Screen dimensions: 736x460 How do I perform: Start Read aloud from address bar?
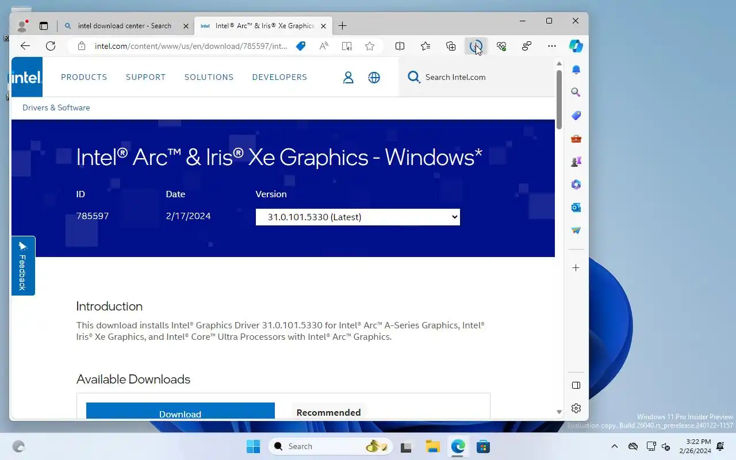[x=324, y=46]
